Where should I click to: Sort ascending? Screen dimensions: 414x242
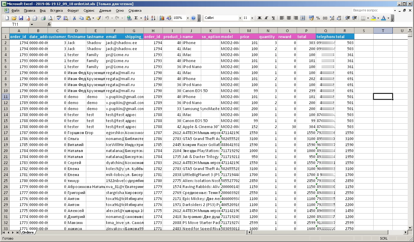click(146, 18)
